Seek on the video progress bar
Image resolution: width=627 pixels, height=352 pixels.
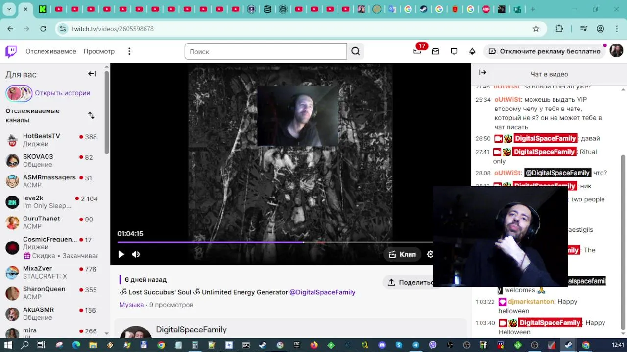pyautogui.click(x=275, y=242)
